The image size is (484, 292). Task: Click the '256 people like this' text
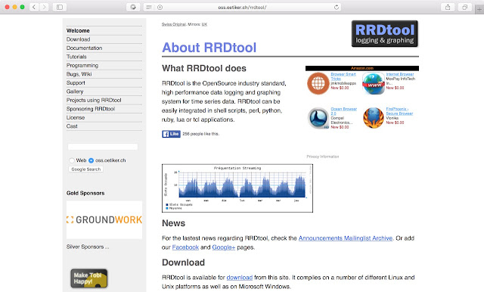[200, 134]
